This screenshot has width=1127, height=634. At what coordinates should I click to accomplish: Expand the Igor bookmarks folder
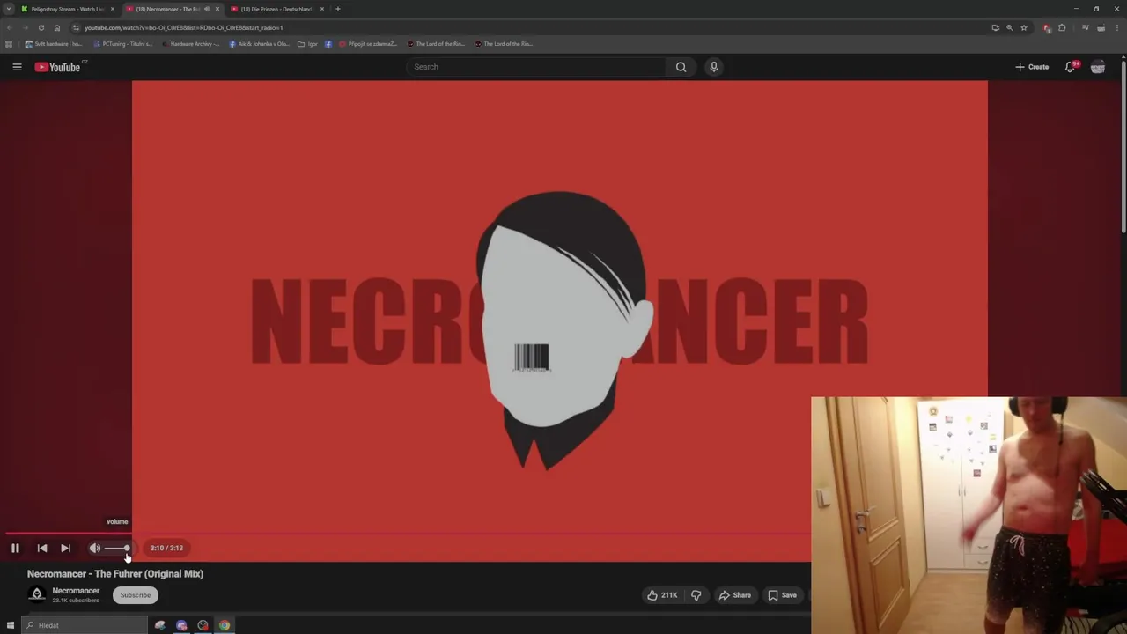(307, 44)
